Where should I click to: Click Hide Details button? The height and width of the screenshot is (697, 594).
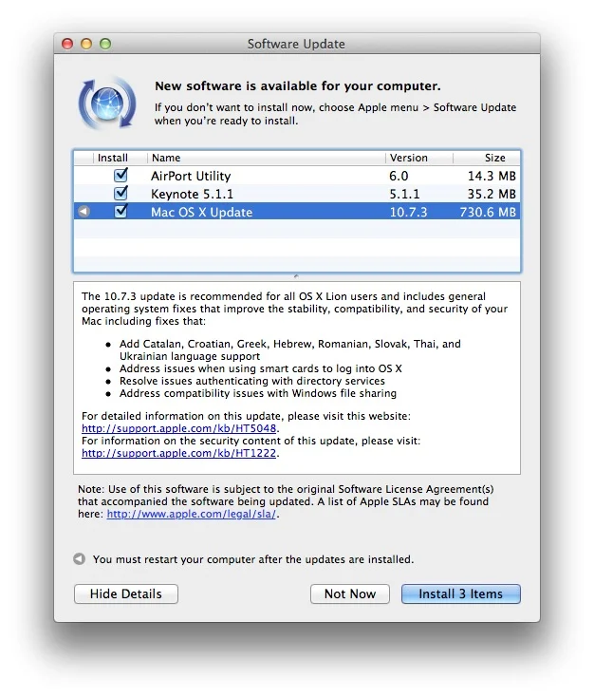coord(126,593)
